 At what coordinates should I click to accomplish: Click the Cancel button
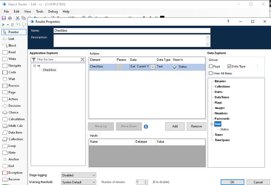tap(258, 182)
